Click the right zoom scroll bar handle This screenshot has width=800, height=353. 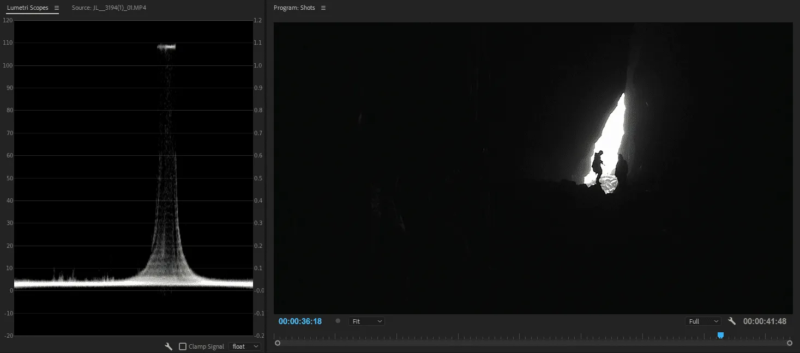[789, 343]
